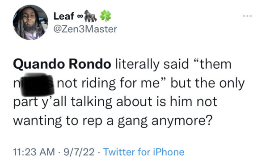Click the bold Quando Rondo text
266x166 pixels.
coord(62,65)
